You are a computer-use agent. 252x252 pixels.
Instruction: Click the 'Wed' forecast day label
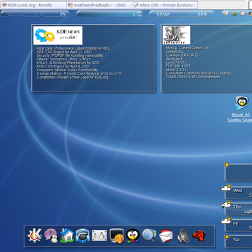(238, 190)
